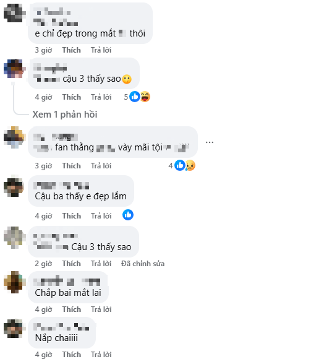This screenshot has height=359, width=324.
Task: Like the 'e chỉ đẹp trong mắt' comment via Thích
Action: click(x=71, y=50)
